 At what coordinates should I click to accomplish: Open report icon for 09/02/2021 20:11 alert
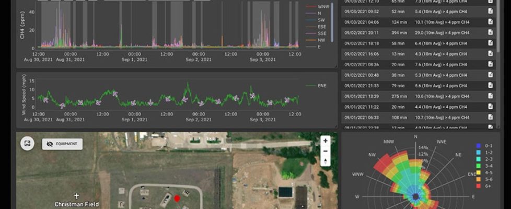pyautogui.click(x=490, y=32)
